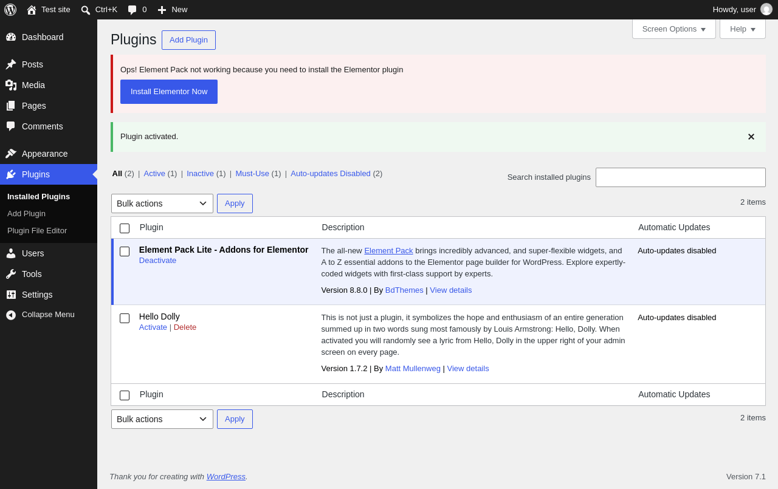778x489 pixels.
Task: Open the comments bubble icon in admin bar
Action: click(x=132, y=10)
